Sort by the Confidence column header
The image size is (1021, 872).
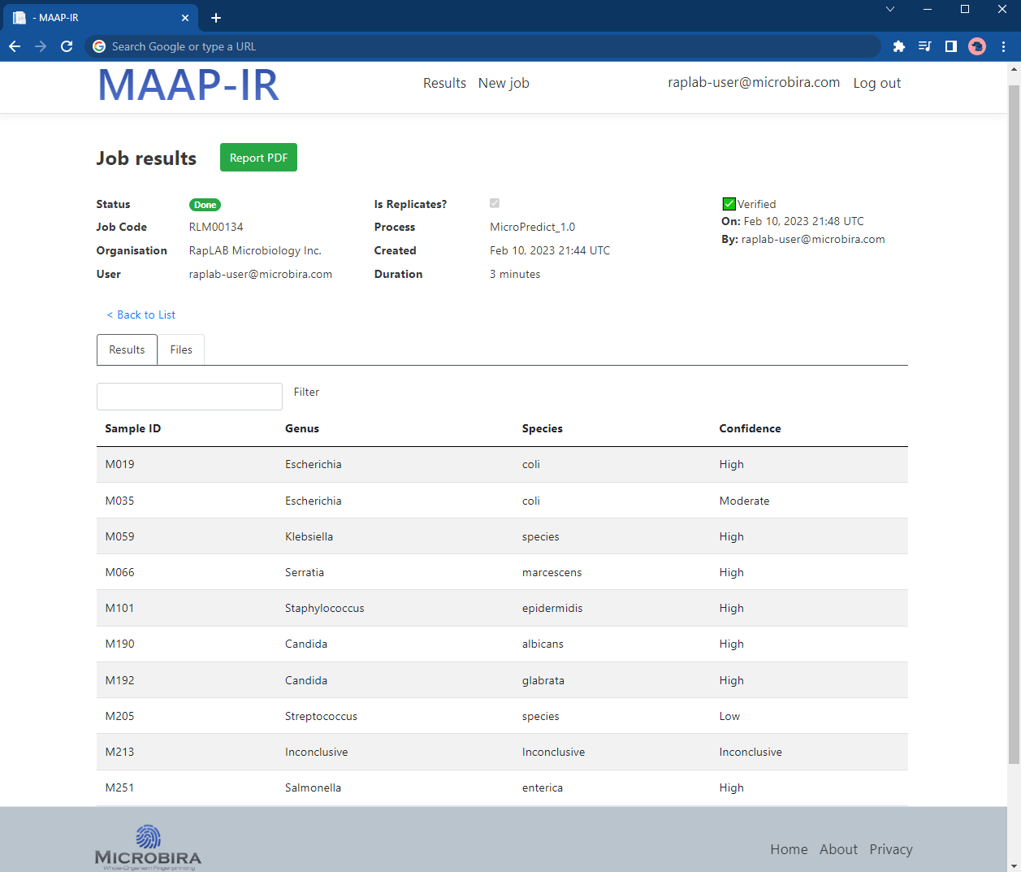coord(750,428)
